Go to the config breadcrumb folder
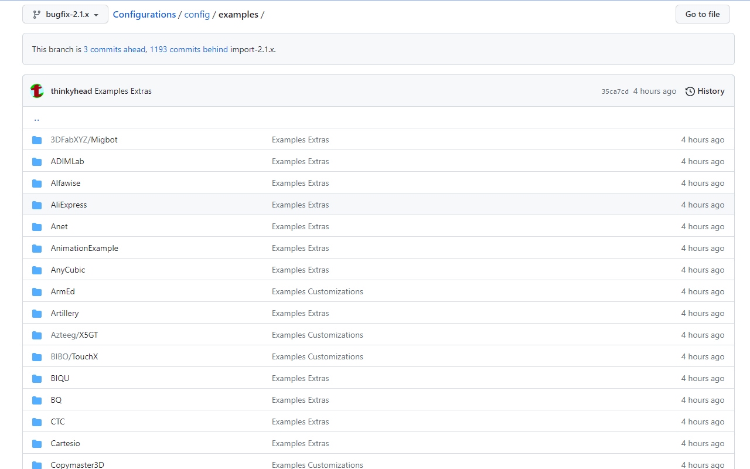 point(197,14)
